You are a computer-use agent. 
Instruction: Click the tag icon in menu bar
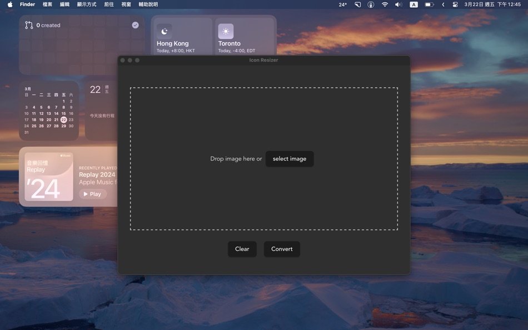coord(357,4)
